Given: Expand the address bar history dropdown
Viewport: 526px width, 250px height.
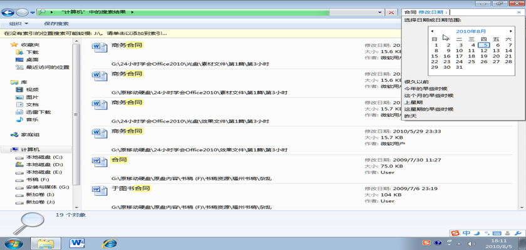Looking at the screenshot, I should [x=380, y=12].
